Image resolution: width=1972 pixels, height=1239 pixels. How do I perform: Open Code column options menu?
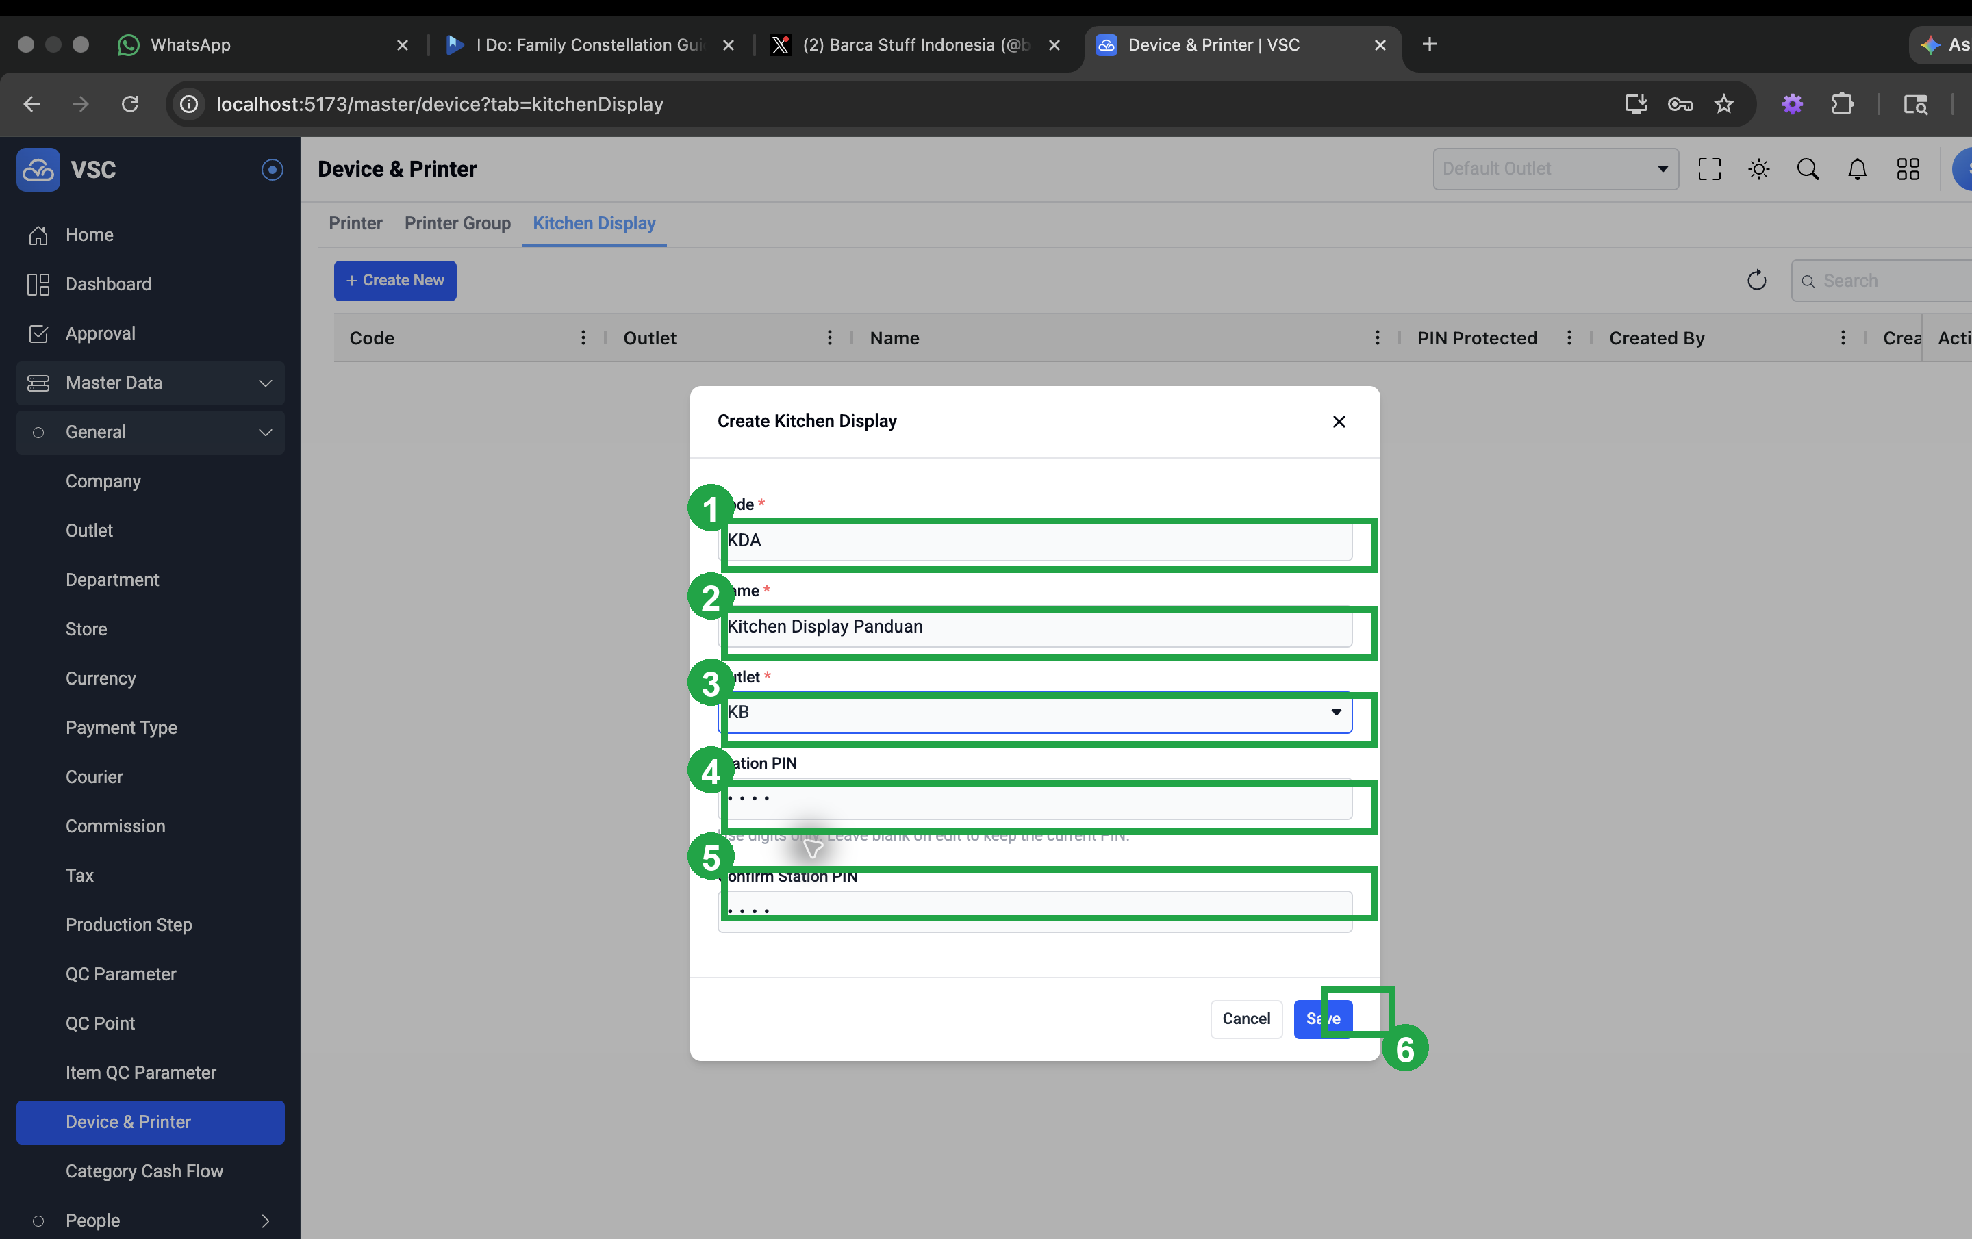pyautogui.click(x=583, y=337)
